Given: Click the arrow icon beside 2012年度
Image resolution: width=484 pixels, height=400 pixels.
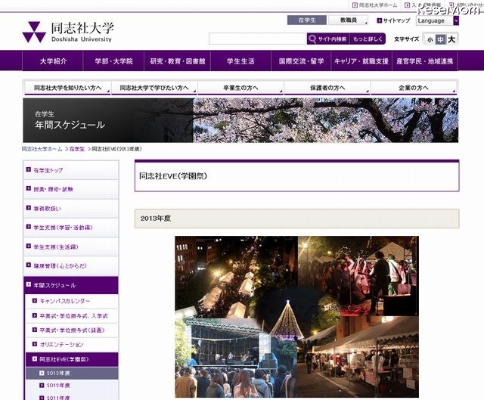Looking at the screenshot, I should tap(42, 385).
